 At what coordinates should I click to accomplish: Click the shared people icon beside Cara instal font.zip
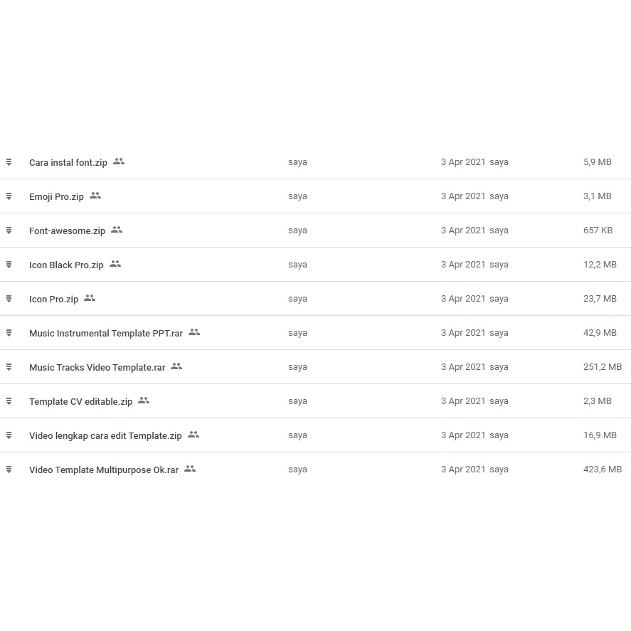click(x=119, y=161)
